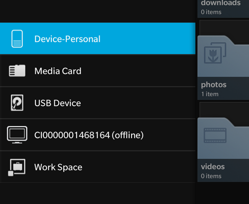249x204 pixels.
Task: Switch to Work Space storage
Action: (x=98, y=167)
